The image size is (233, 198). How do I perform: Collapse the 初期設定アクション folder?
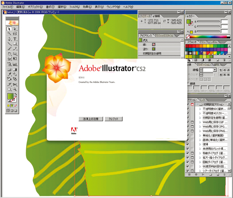point(197,104)
